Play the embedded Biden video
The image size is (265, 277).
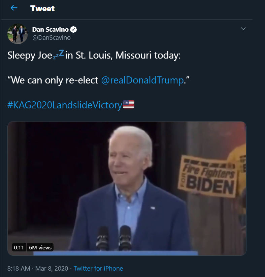click(x=127, y=188)
